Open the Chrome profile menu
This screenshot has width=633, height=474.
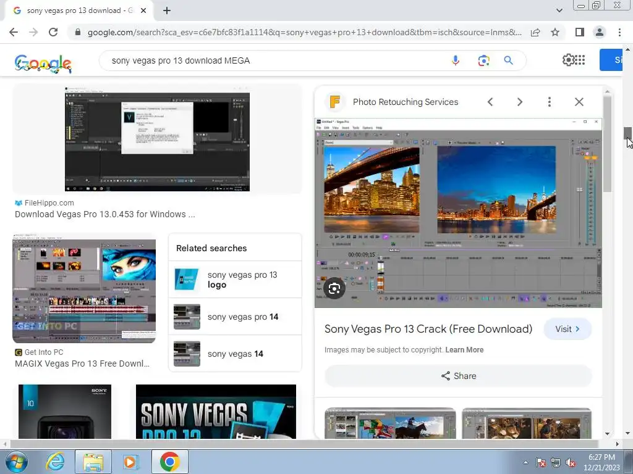pos(600,32)
